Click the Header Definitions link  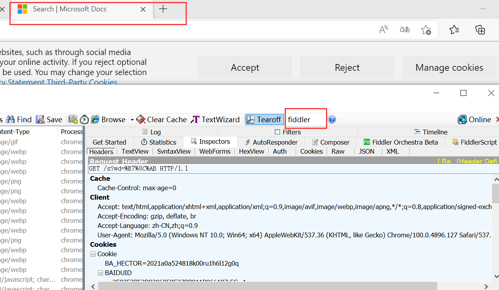(477, 161)
